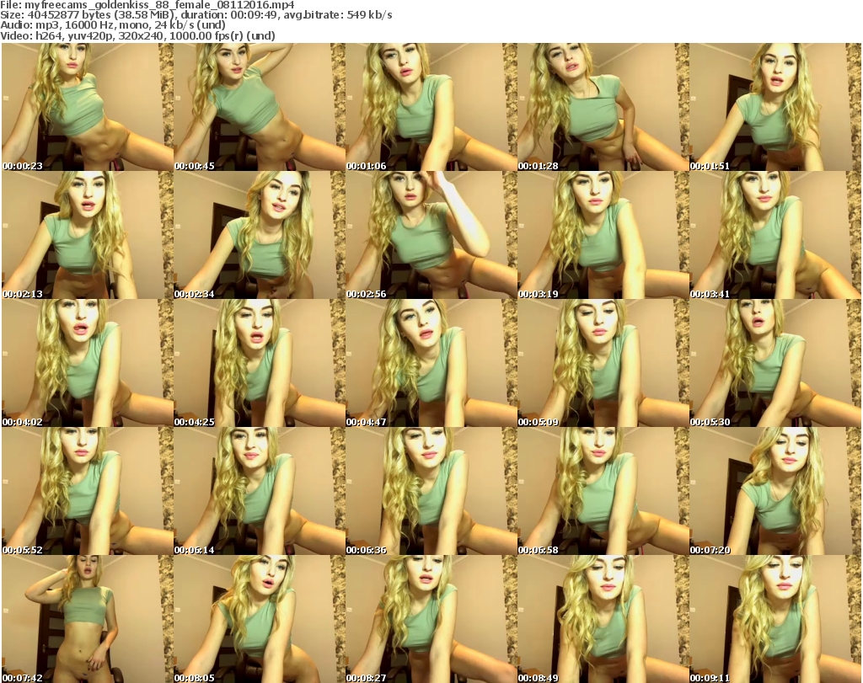Select the thumbnail stamped 00:00:45
This screenshot has width=863, height=683.
click(x=260, y=107)
